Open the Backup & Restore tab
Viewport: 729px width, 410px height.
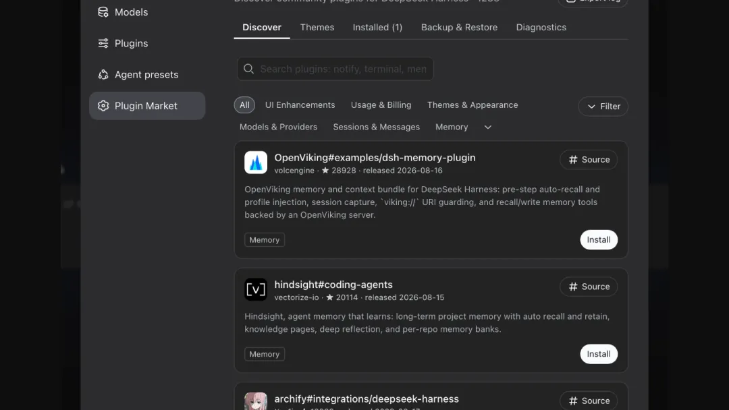tap(460, 28)
